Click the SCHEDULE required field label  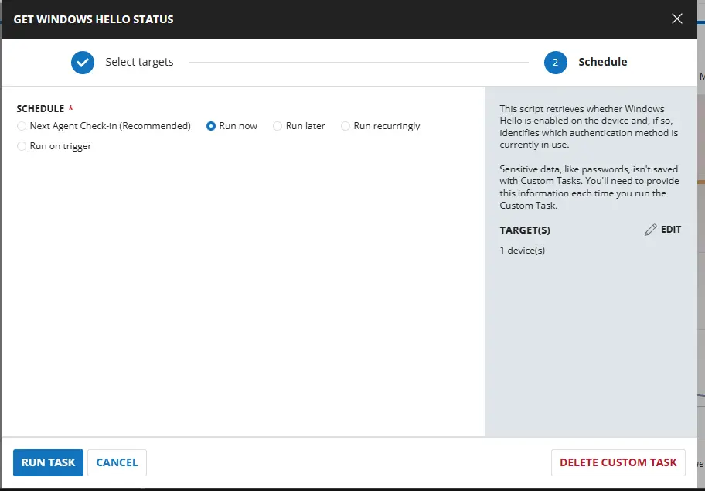(x=40, y=109)
